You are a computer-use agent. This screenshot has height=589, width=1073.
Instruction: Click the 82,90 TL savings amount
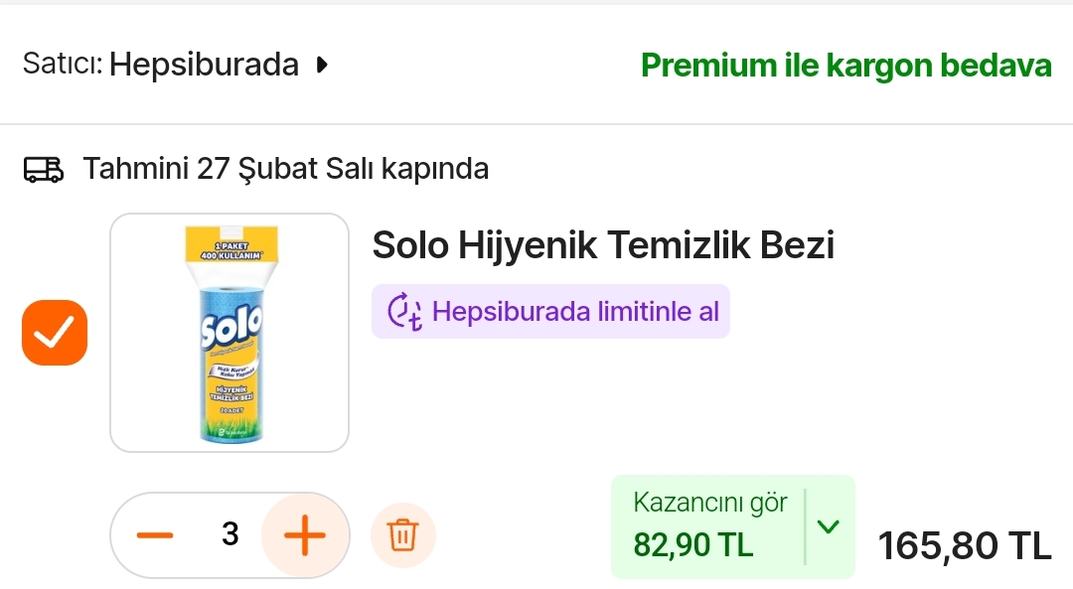pos(693,544)
